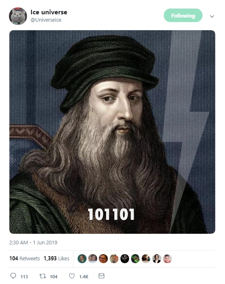Image resolution: width=225 pixels, height=284 pixels.
Task: Open the 1,393 Likes list
Action: (56, 259)
